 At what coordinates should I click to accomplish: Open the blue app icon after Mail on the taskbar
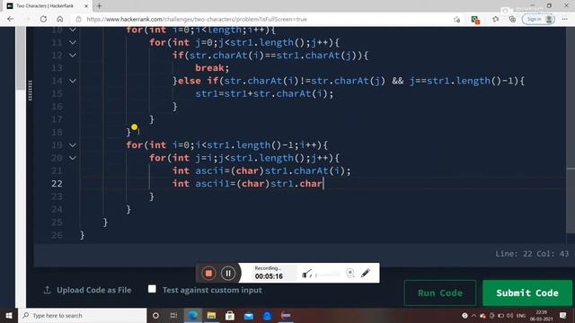tap(268, 315)
